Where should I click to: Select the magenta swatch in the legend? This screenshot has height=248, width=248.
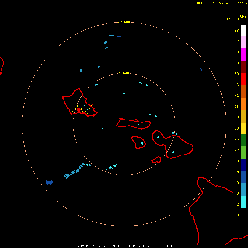pos(243,55)
